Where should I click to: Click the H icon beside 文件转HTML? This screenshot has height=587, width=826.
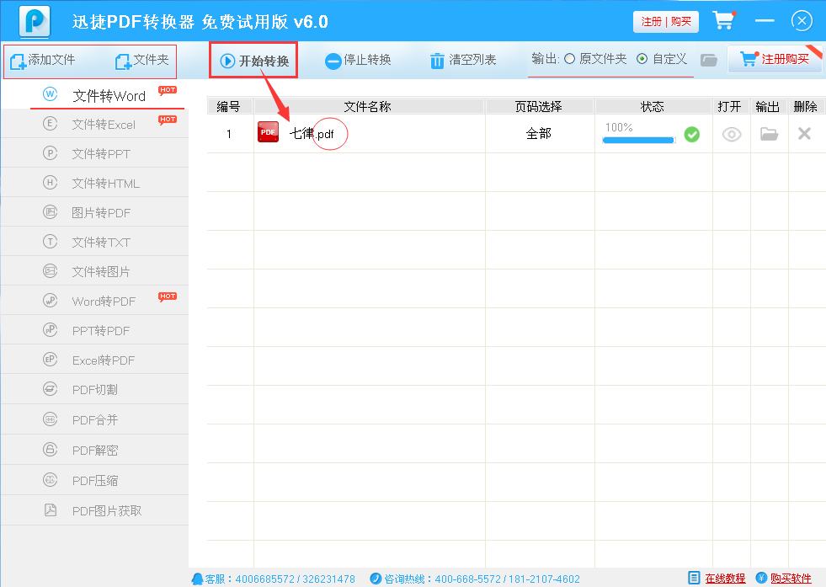click(50, 182)
